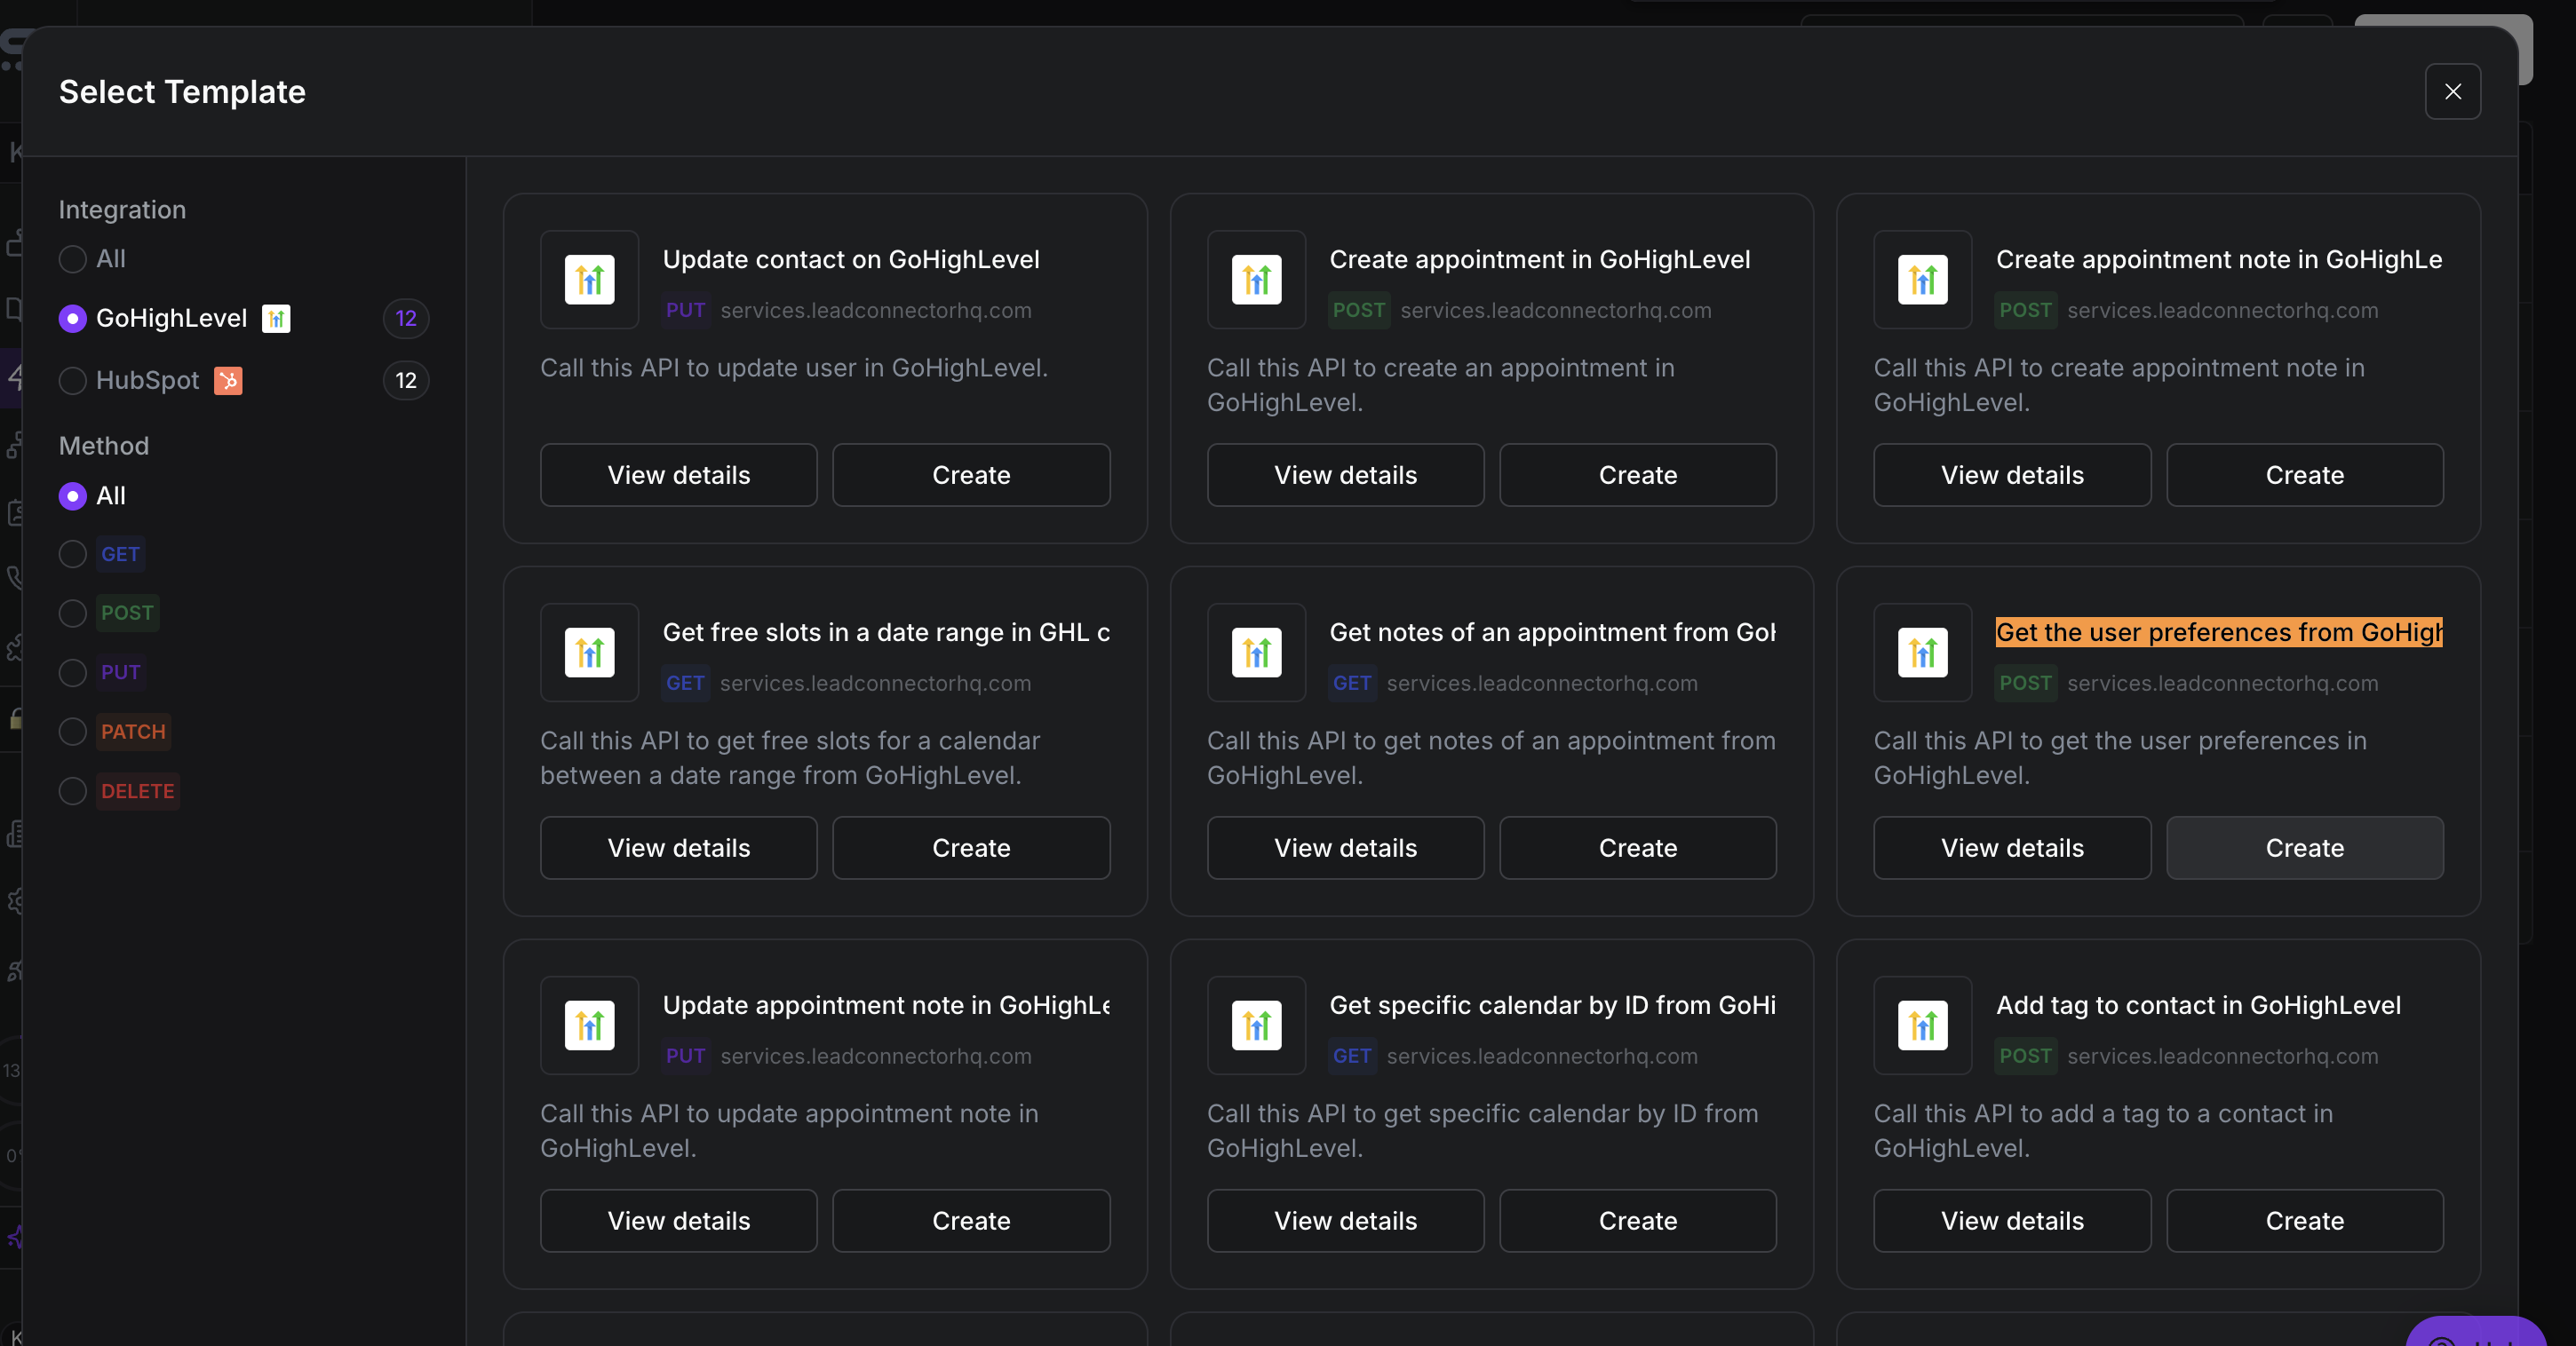This screenshot has height=1346, width=2576.
Task: Click the GoHighLevel logo in the Integration filter
Action: [276, 319]
